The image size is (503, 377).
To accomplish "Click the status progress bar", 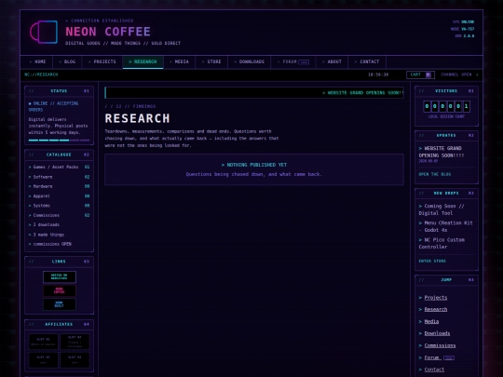I will point(59,140).
